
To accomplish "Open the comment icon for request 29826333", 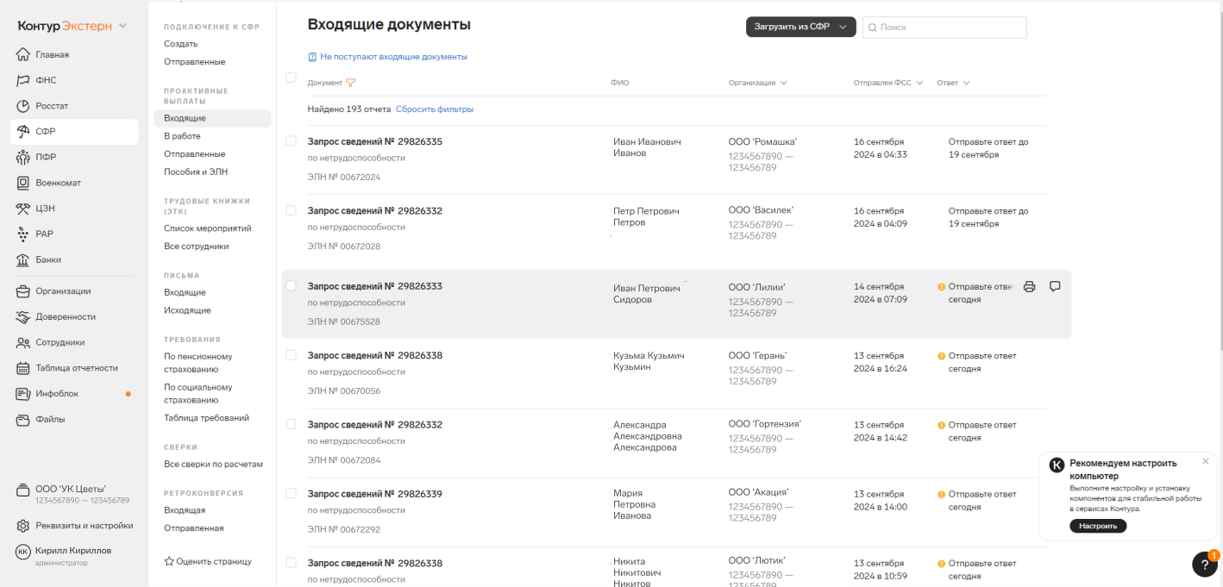I will tap(1055, 287).
